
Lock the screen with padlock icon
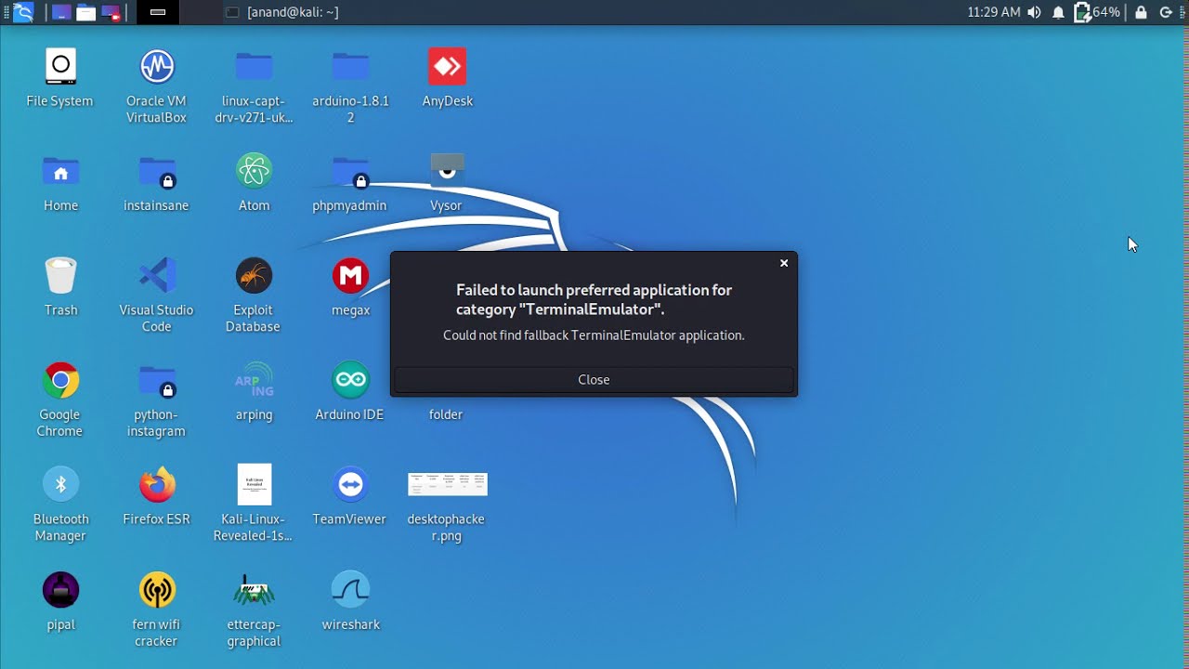click(1141, 12)
